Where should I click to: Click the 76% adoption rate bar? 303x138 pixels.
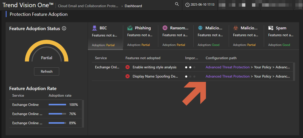point(57,114)
